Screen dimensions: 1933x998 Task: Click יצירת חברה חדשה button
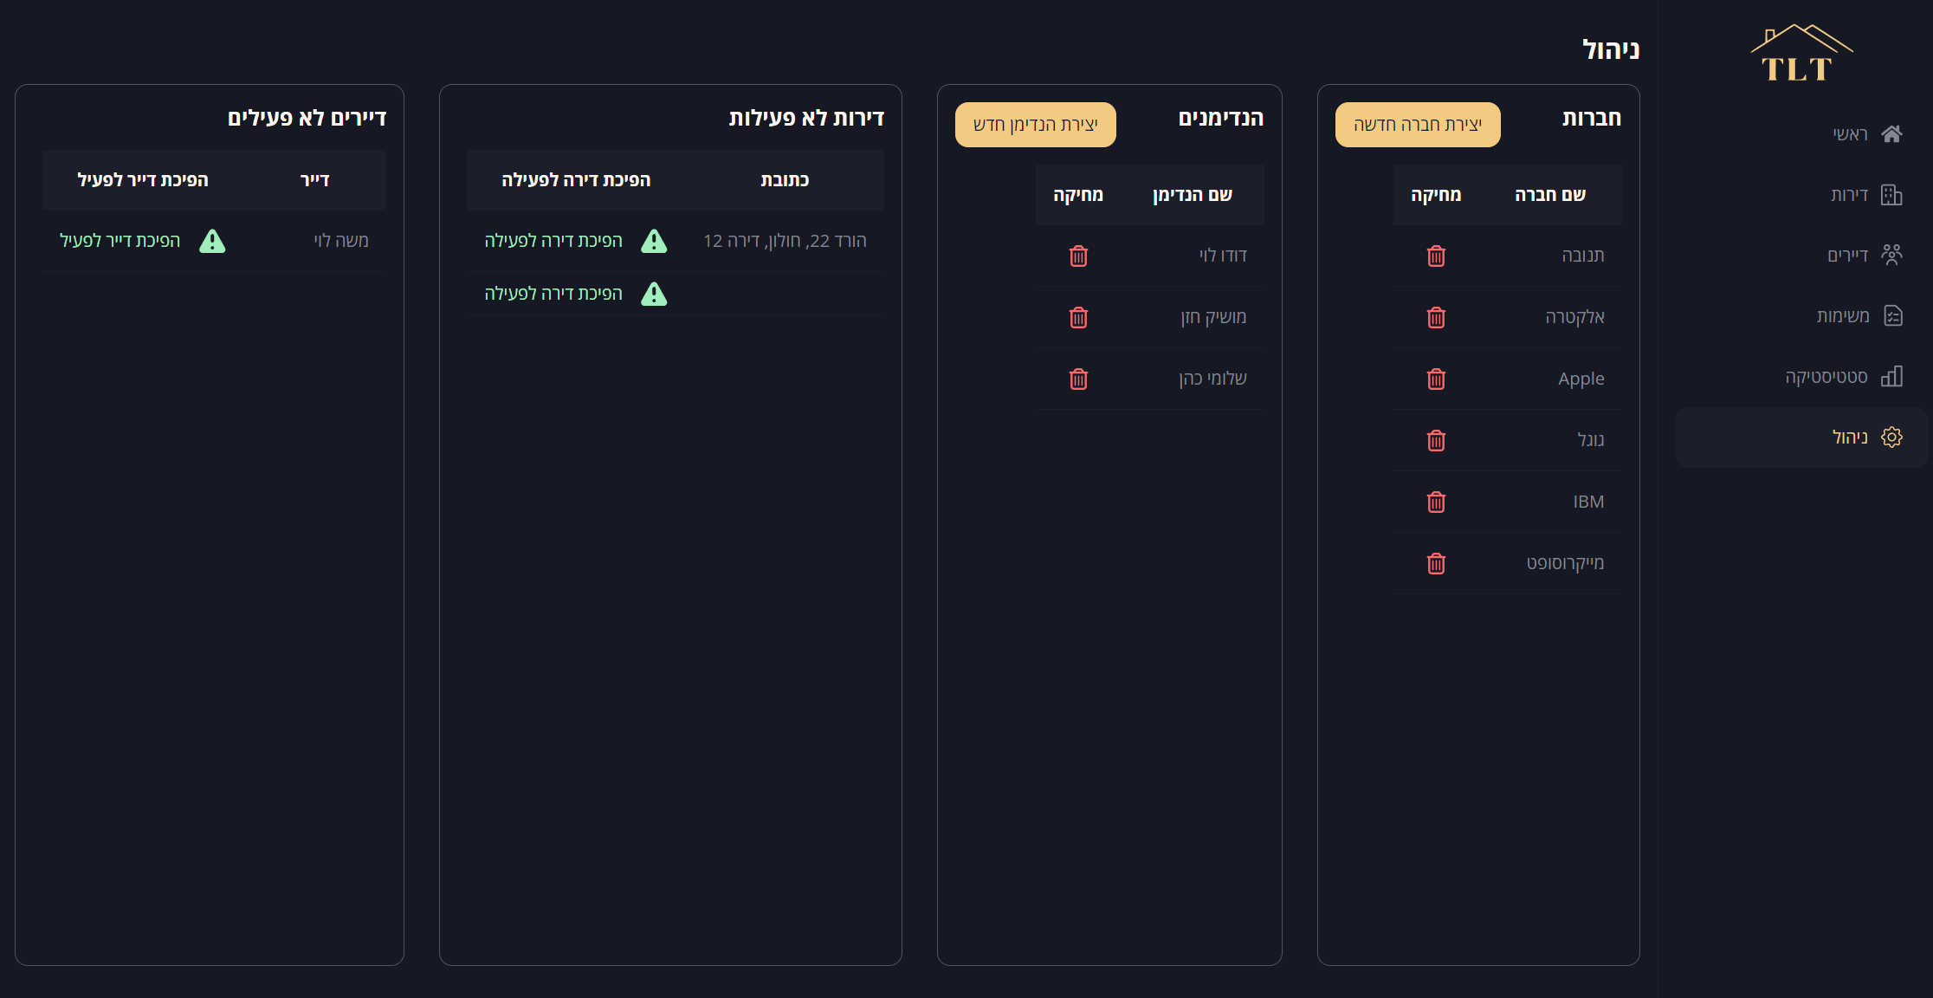(x=1418, y=125)
